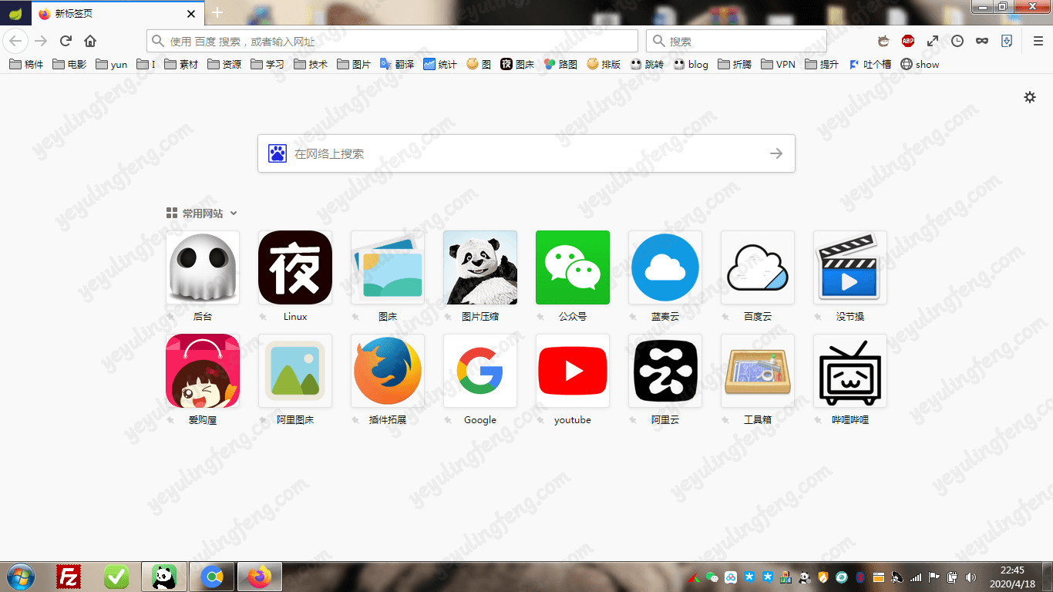Image resolution: width=1053 pixels, height=592 pixels.
Task: Open the 插件拓展 Firefox tile
Action: point(388,371)
